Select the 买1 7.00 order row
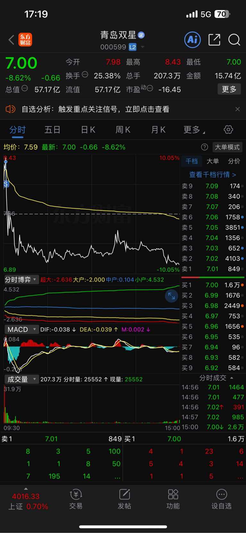The height and width of the screenshot is (533, 246). click(213, 285)
